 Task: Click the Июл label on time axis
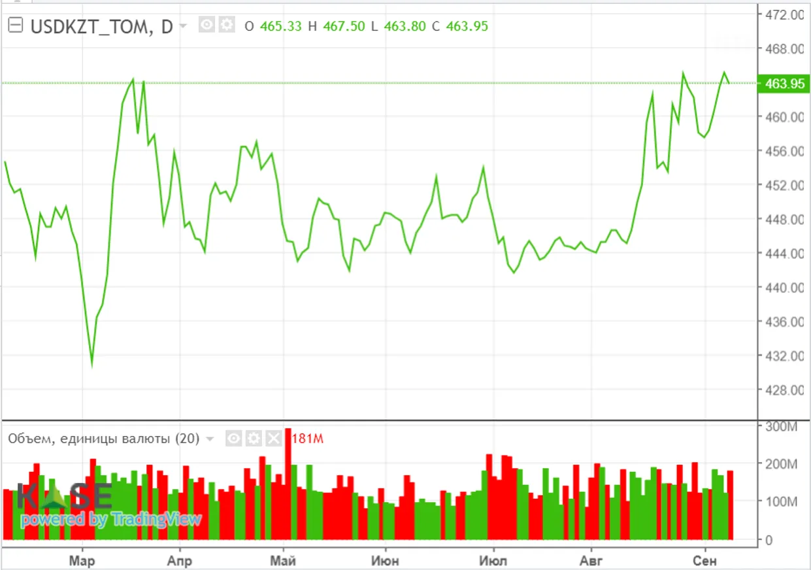[492, 561]
